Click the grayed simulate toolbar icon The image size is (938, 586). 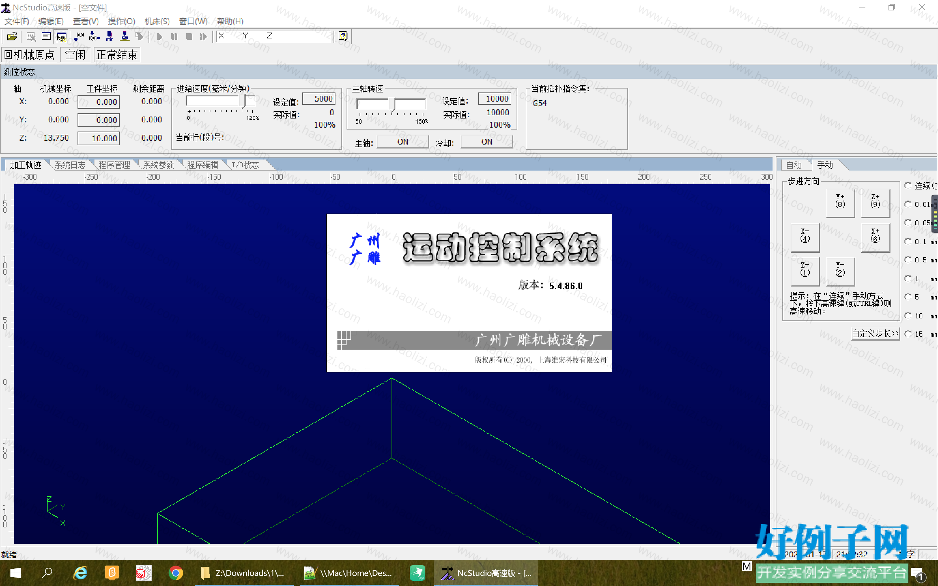tap(139, 36)
